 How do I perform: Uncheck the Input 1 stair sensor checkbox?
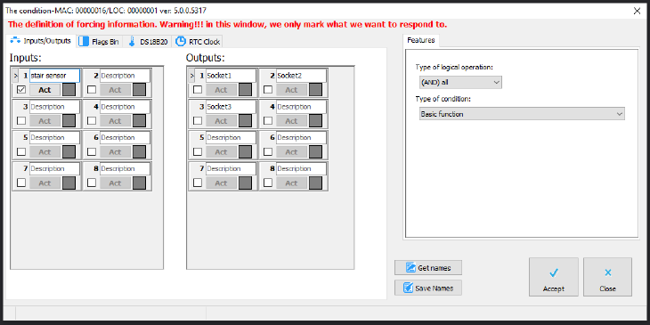21,90
